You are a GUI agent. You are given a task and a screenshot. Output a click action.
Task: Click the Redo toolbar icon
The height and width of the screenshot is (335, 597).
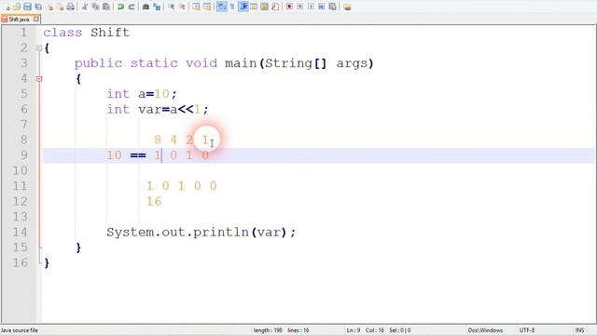tap(132, 7)
